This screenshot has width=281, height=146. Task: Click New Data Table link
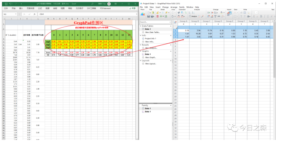pyautogui.click(x=152, y=32)
